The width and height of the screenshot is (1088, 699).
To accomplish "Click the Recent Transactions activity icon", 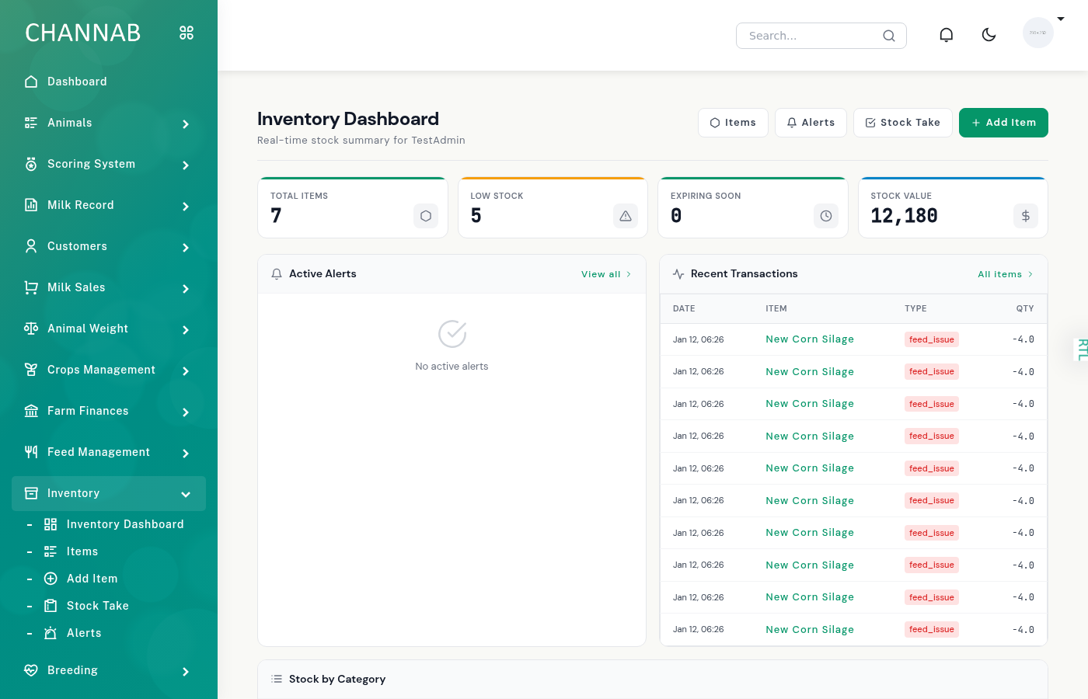I will click(x=677, y=273).
